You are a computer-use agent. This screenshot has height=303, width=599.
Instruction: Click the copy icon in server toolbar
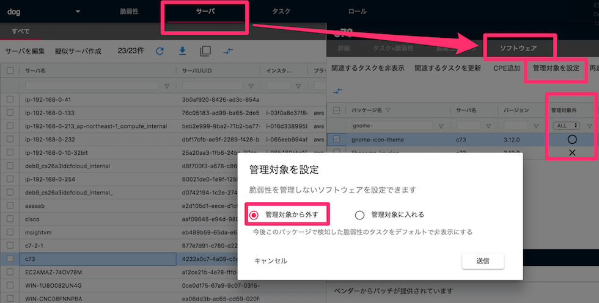pos(205,51)
